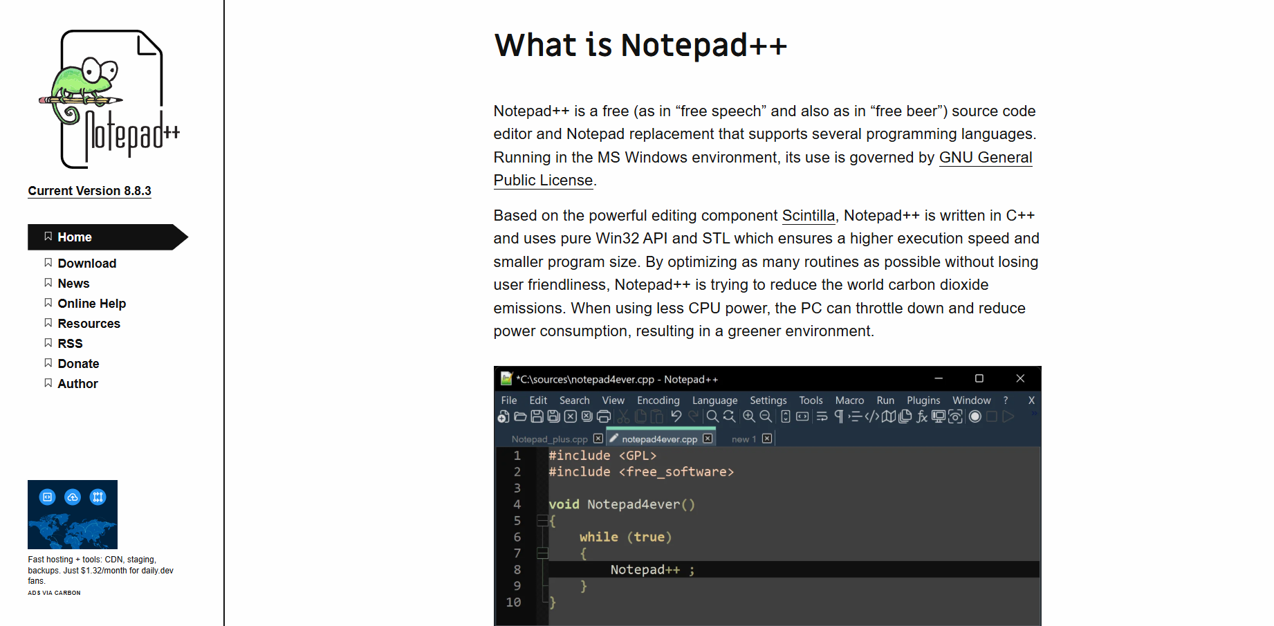Visit the Donate sidebar link
1274x626 pixels.
click(79, 364)
